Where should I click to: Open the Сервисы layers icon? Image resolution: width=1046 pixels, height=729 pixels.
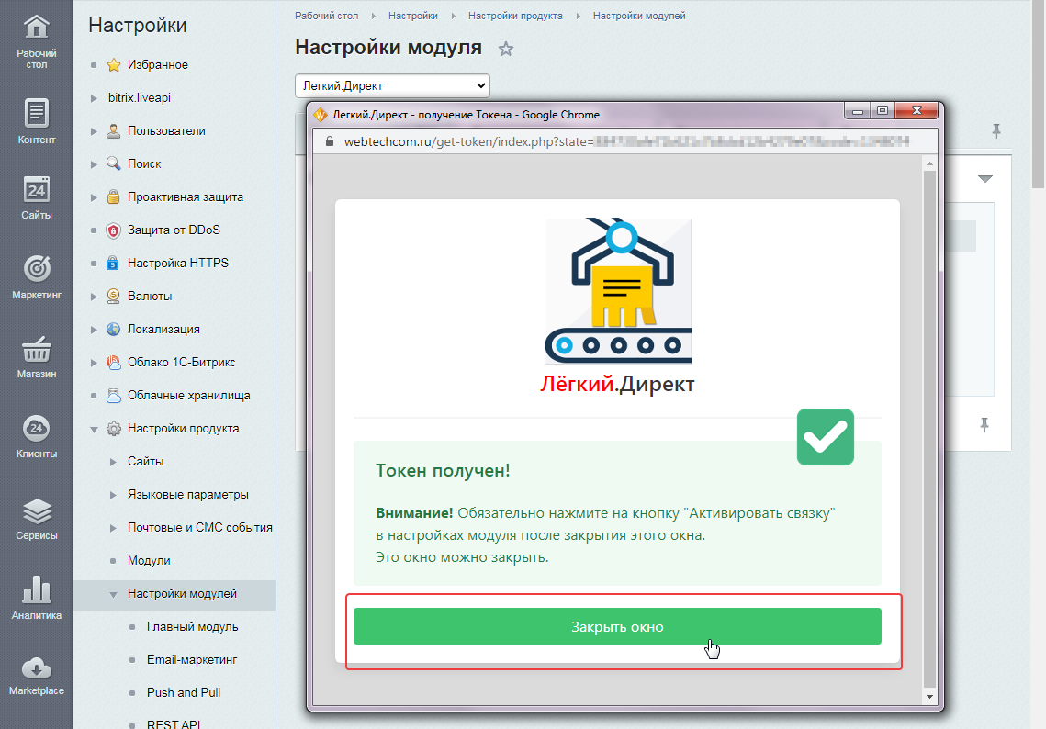(x=37, y=510)
